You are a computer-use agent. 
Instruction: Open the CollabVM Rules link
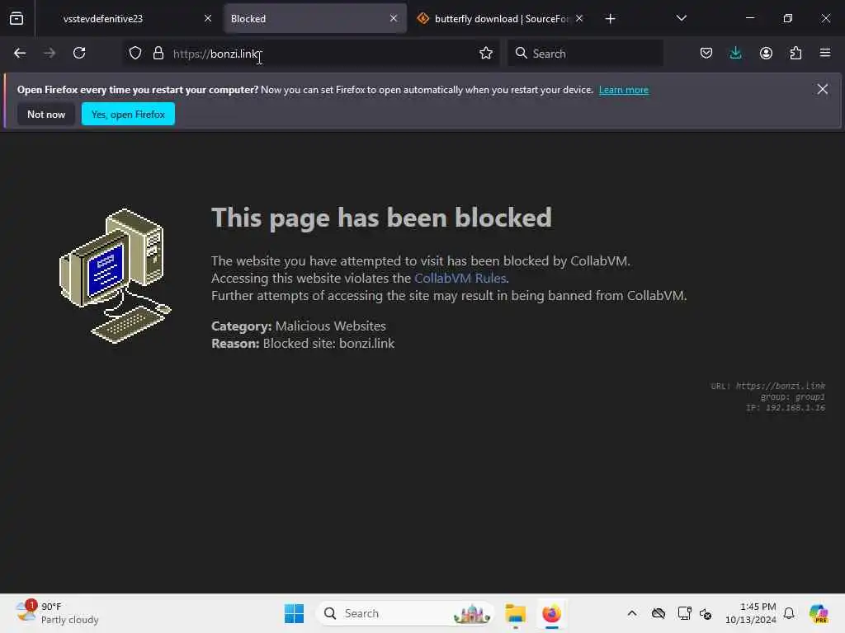[460, 279]
